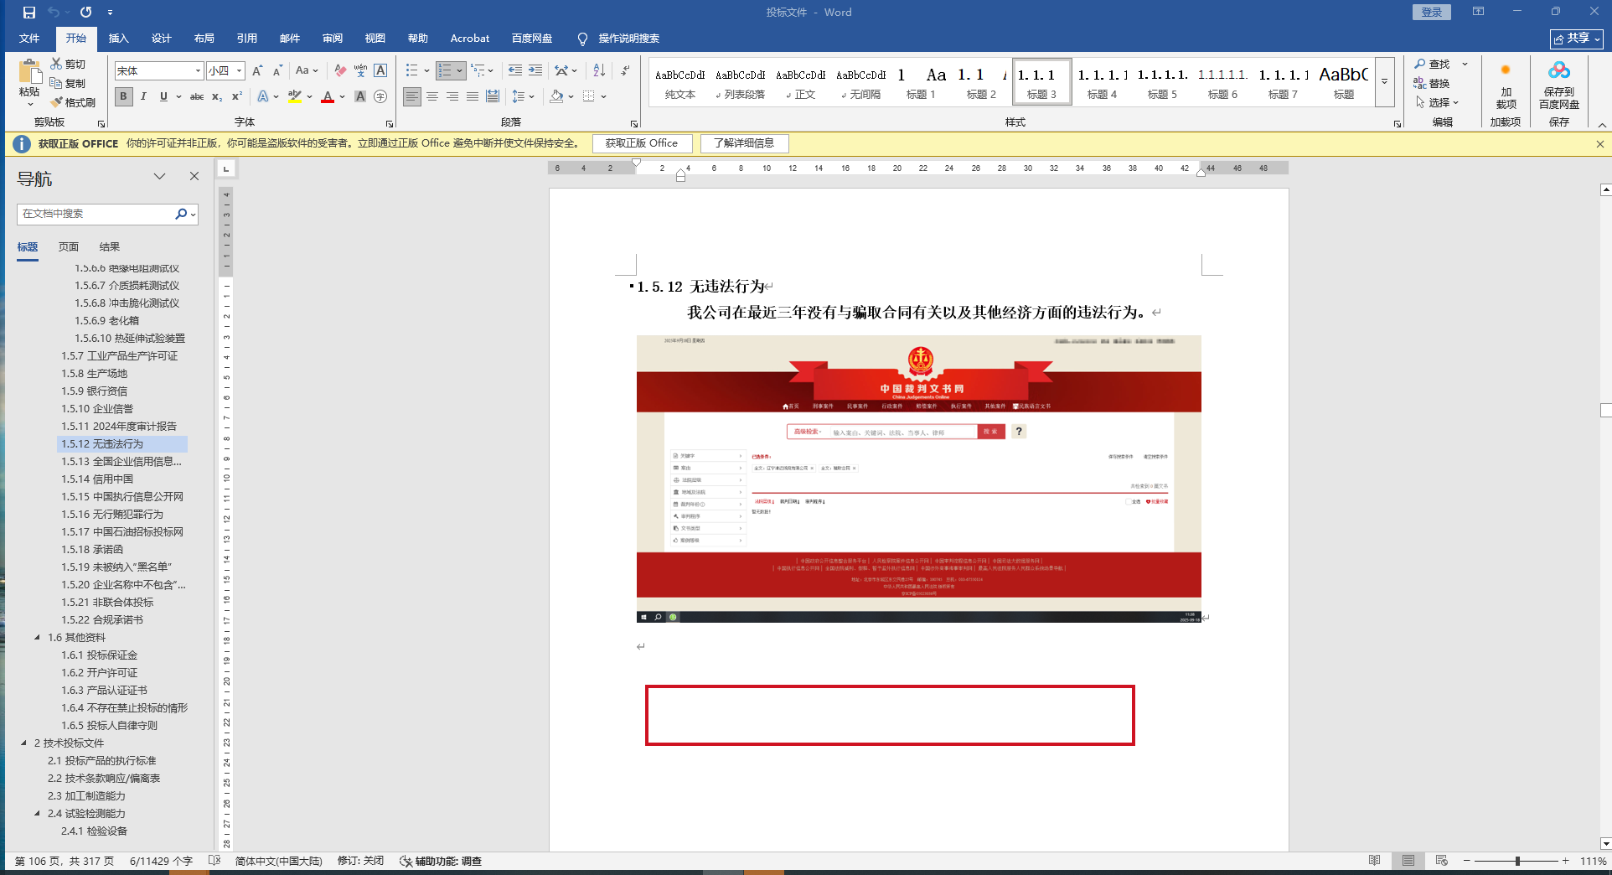Collapse the 2.4 试验检测能力 heading
The height and width of the screenshot is (875, 1612).
tap(37, 814)
